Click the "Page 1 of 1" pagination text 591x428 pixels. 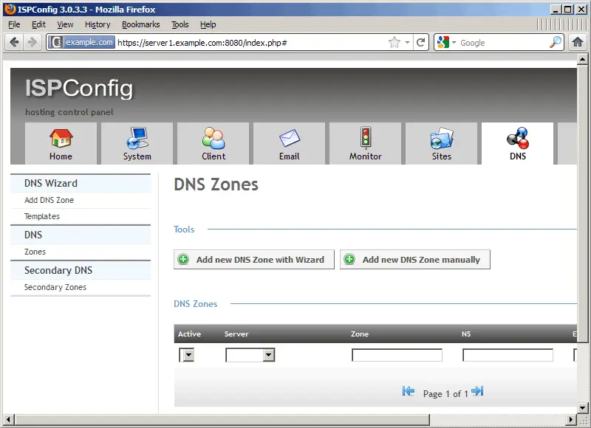click(445, 394)
